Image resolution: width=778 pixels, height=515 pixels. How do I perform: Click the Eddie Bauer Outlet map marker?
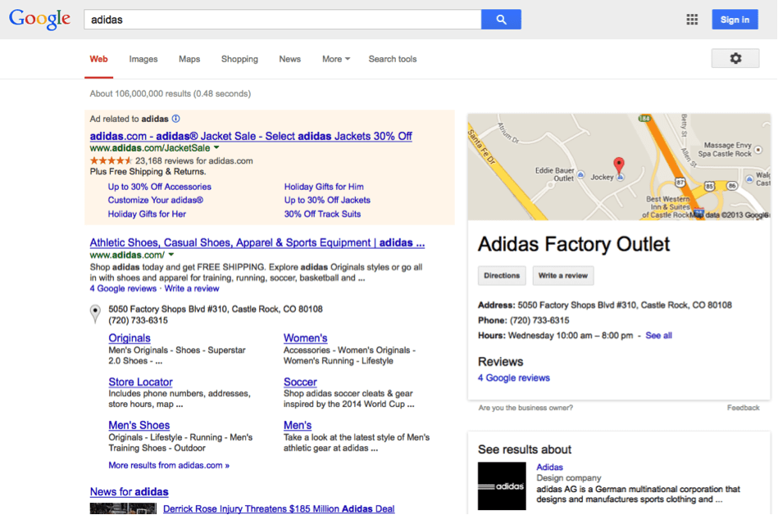click(x=581, y=174)
